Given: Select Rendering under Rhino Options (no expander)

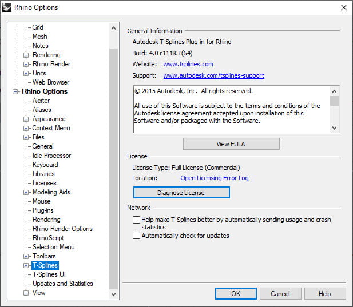Looking at the screenshot, I should coord(46,220).
